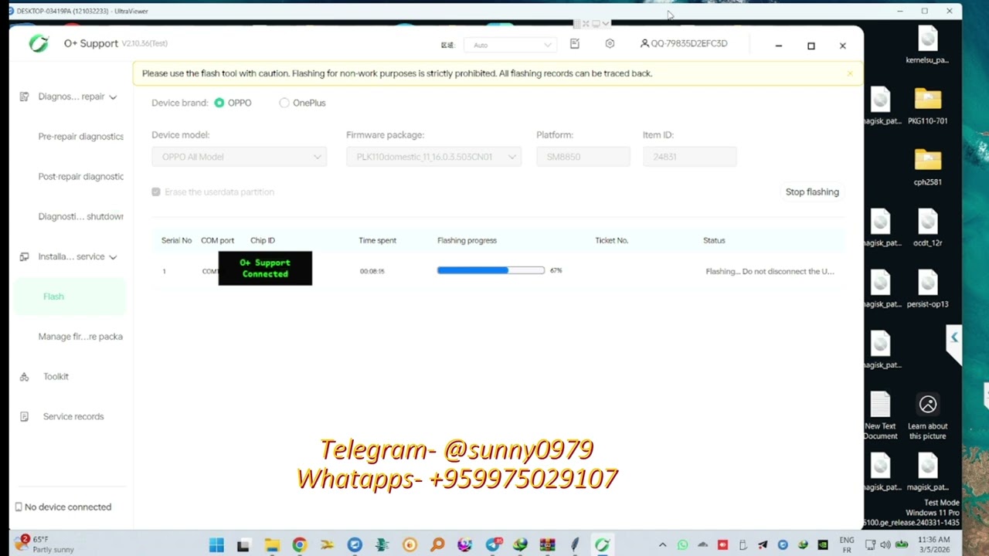Click the Ticket No. column header
The image size is (989, 556).
(611, 240)
